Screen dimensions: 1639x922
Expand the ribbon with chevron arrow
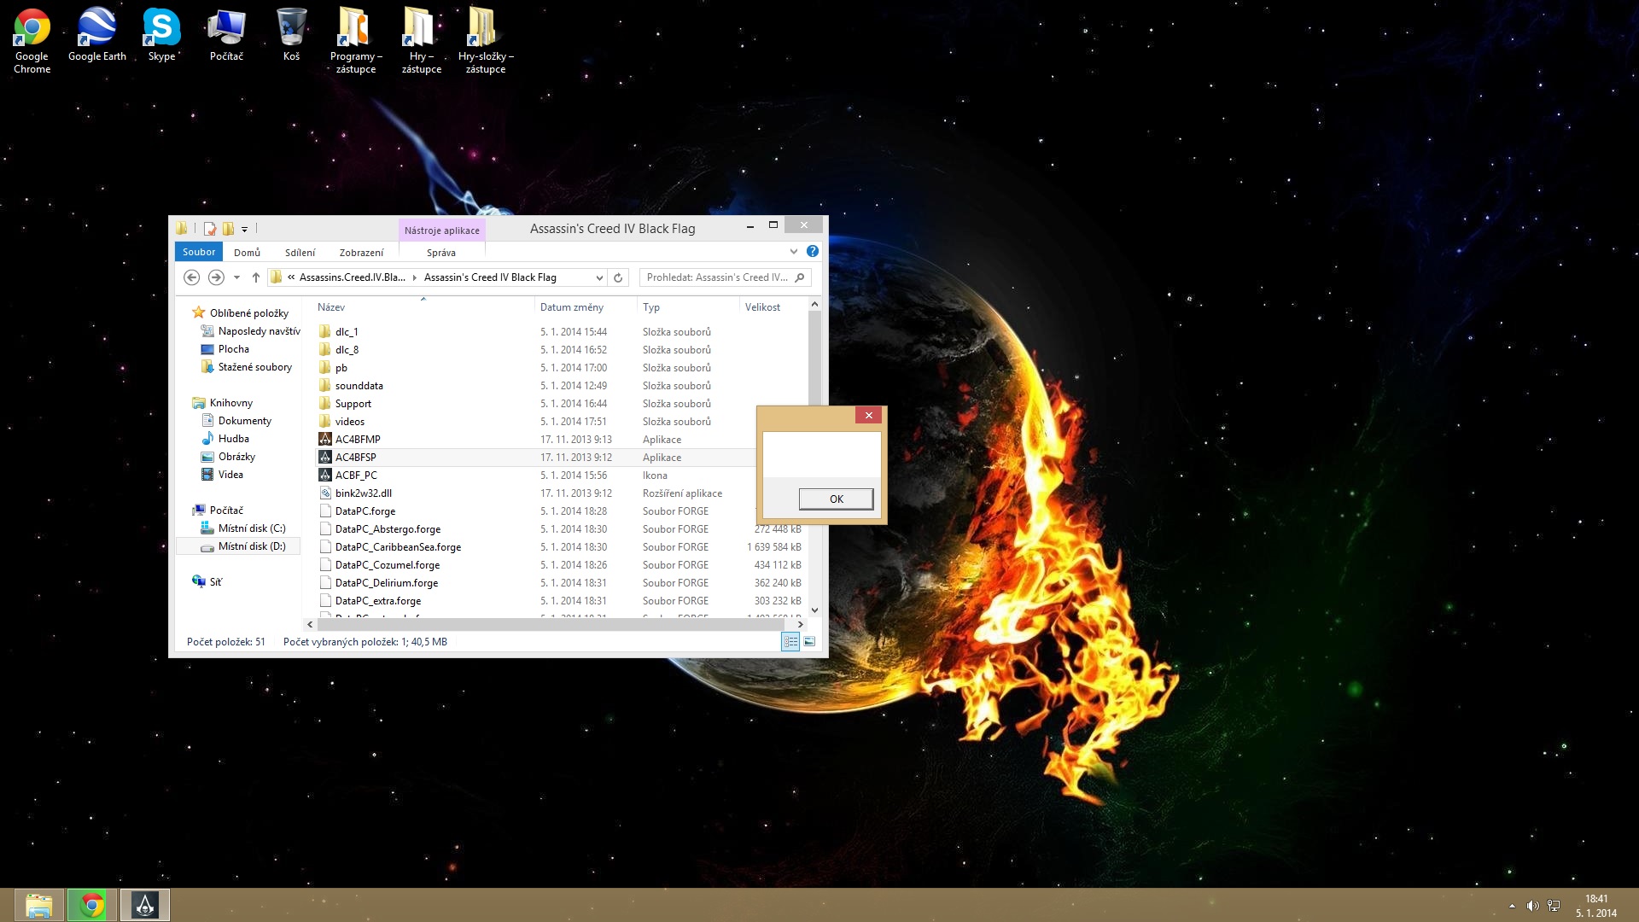[794, 252]
